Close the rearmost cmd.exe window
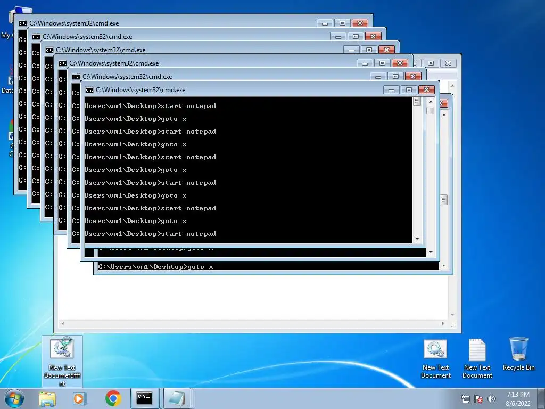The width and height of the screenshot is (545, 409). click(x=360, y=23)
